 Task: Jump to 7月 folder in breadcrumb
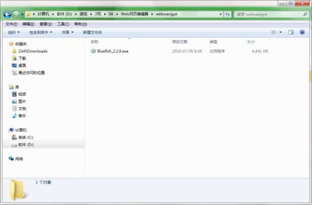[x=98, y=14]
